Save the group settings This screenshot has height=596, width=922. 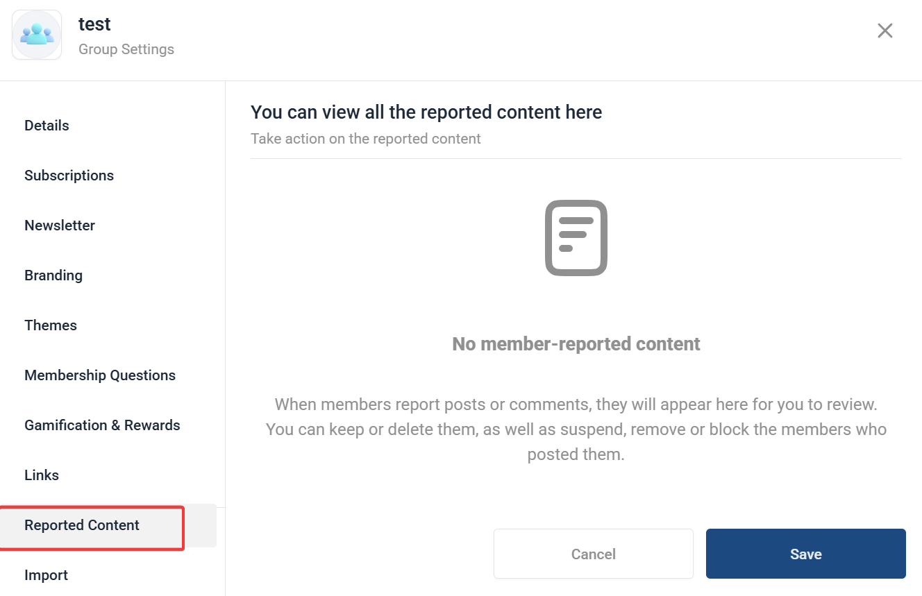tap(805, 554)
